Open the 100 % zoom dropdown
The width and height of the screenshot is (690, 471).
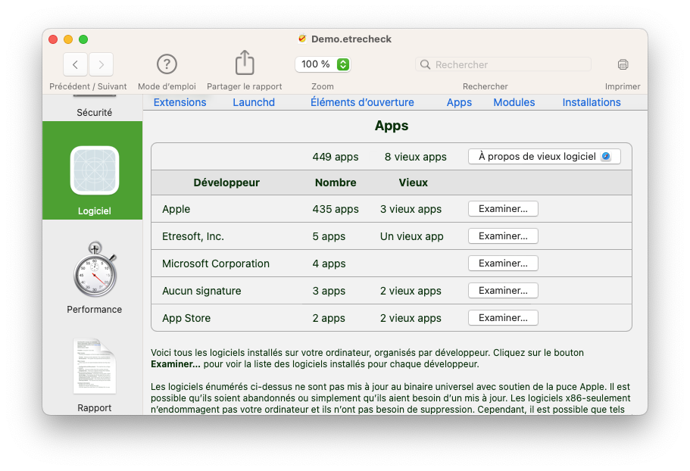tap(323, 64)
